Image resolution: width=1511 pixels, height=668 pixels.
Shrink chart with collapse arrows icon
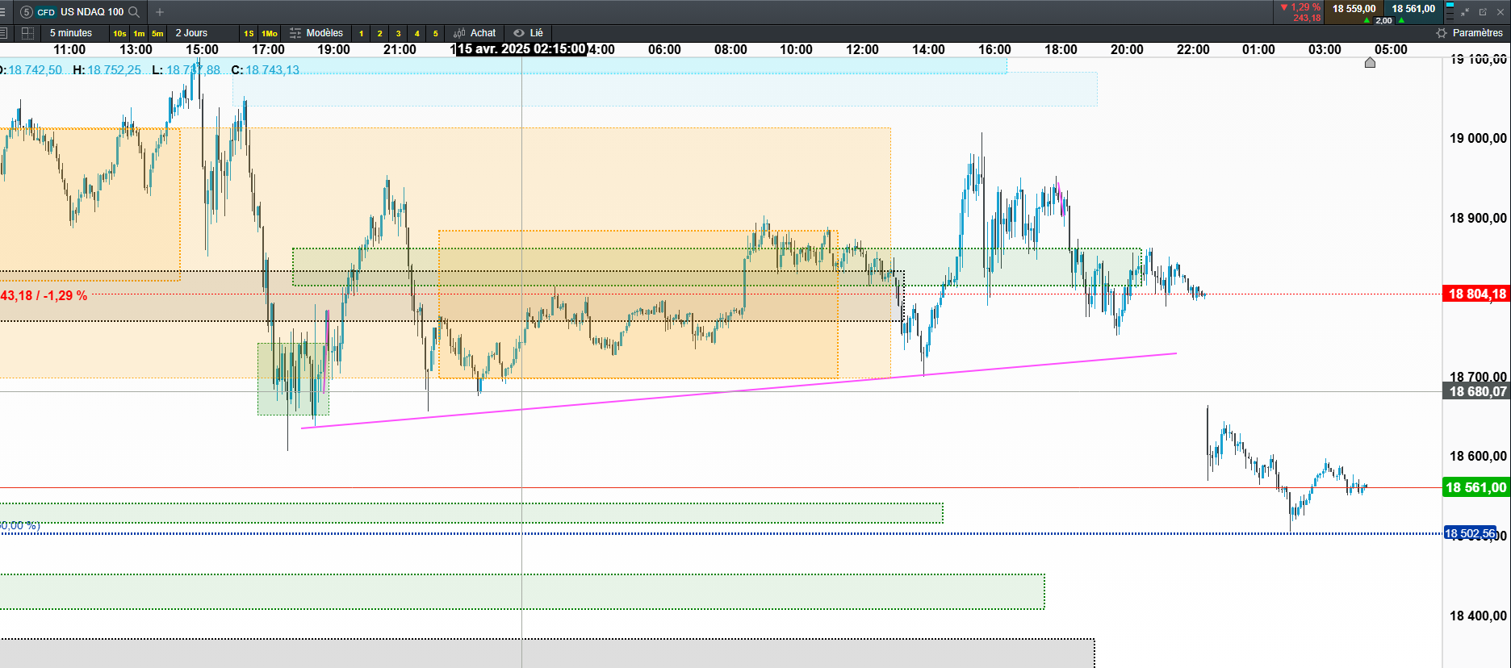tap(1465, 12)
